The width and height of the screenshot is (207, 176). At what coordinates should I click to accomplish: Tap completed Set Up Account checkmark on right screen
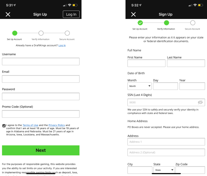(x=140, y=23)
